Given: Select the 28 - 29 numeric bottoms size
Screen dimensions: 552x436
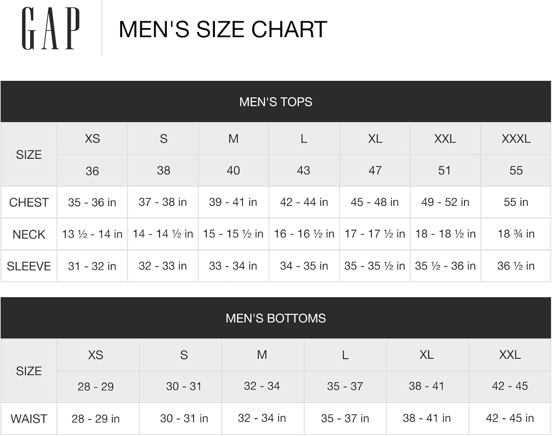Looking at the screenshot, I should pos(96,386).
